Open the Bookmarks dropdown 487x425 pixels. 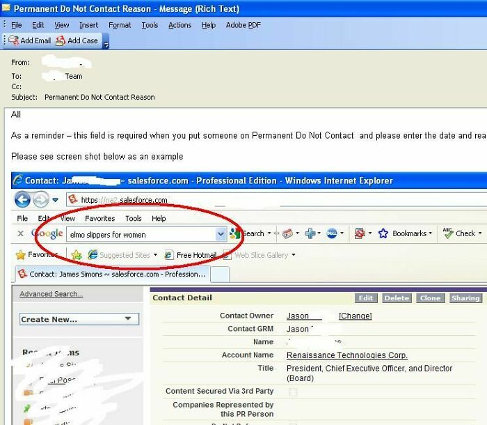point(430,233)
